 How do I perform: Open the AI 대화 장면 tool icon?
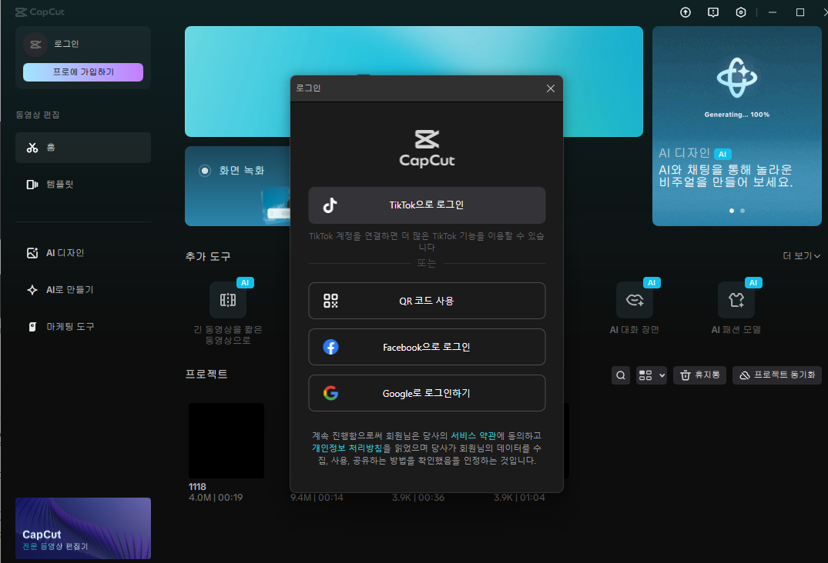click(x=634, y=300)
